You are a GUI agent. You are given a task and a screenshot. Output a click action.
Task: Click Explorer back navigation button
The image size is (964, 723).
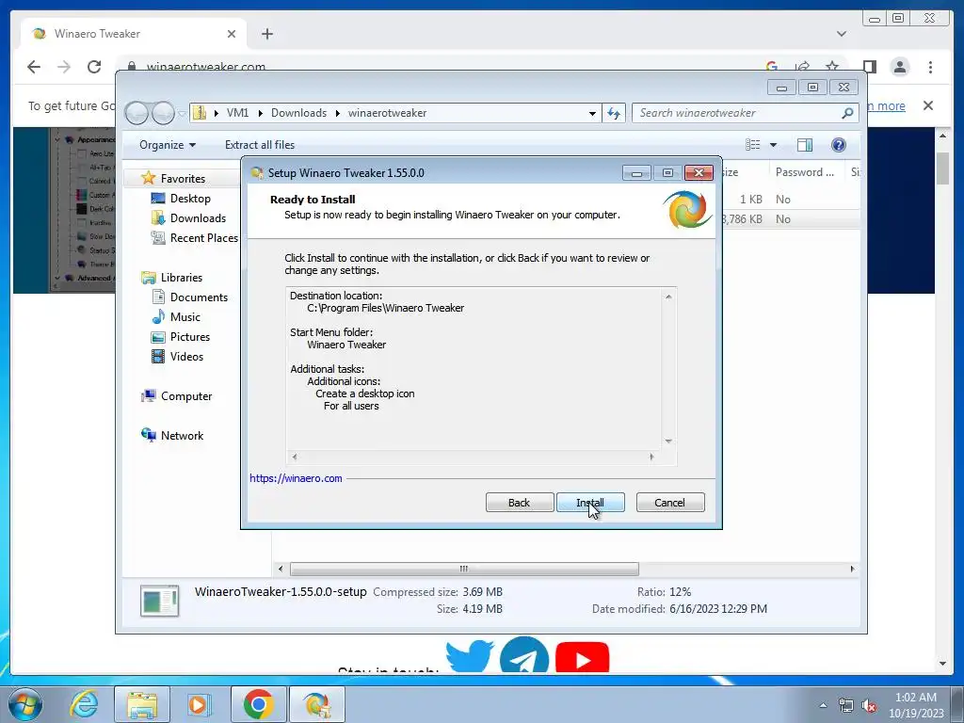137,113
